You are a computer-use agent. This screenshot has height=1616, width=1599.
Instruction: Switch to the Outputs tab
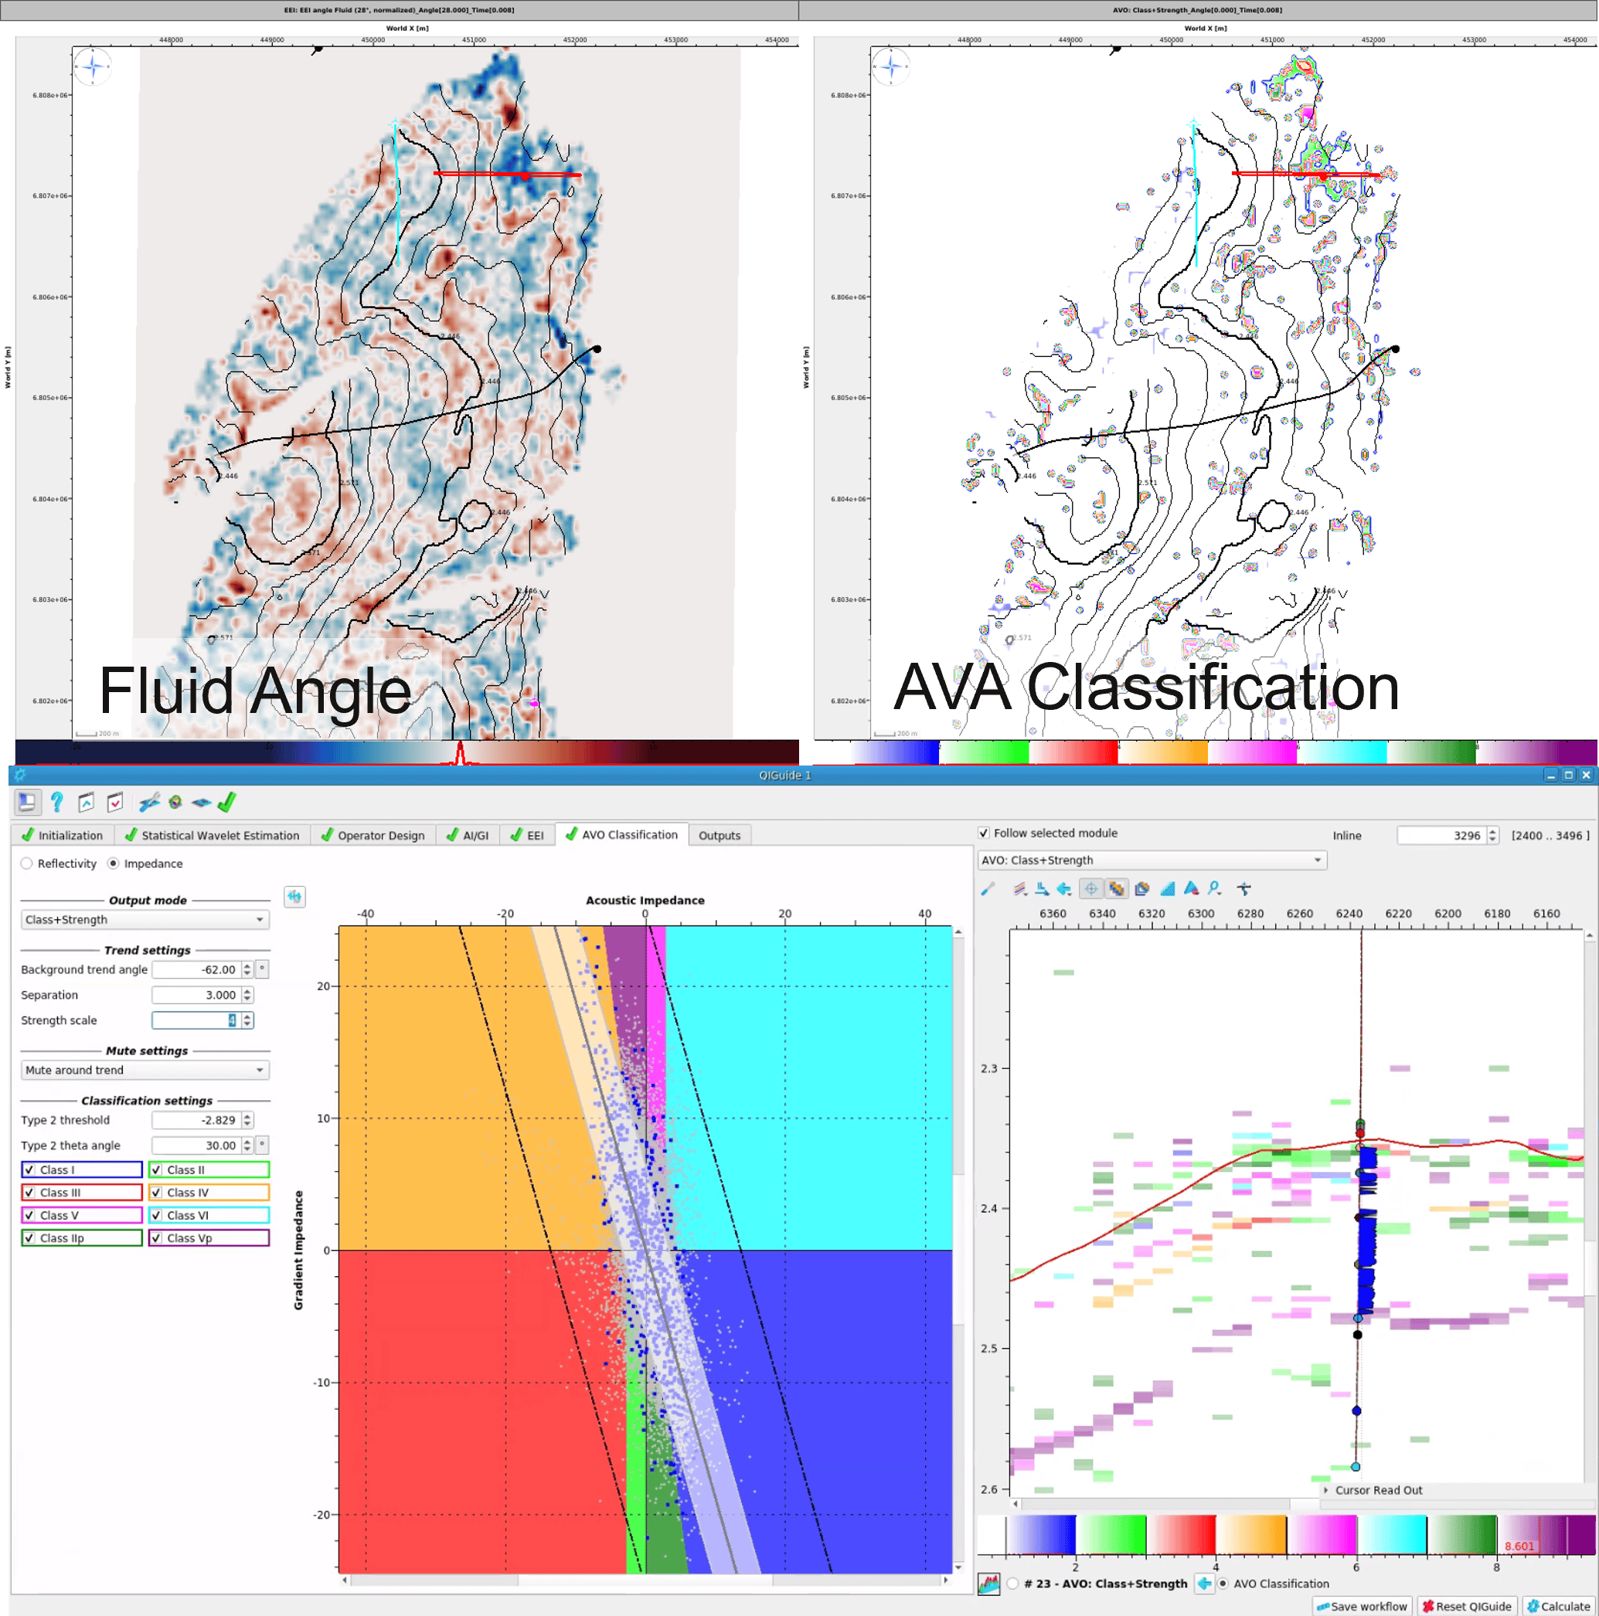pos(719,835)
